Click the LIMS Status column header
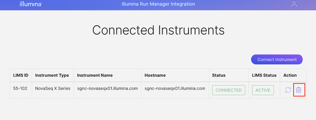Screen dimensions: 316x120 click(264, 75)
